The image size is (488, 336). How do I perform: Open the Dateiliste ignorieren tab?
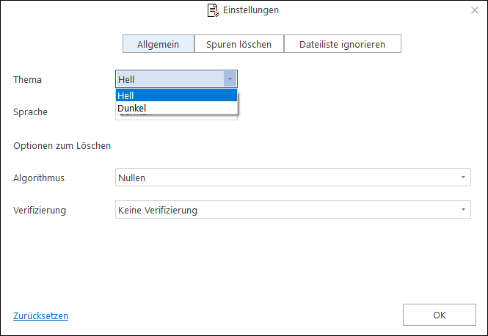pos(343,44)
